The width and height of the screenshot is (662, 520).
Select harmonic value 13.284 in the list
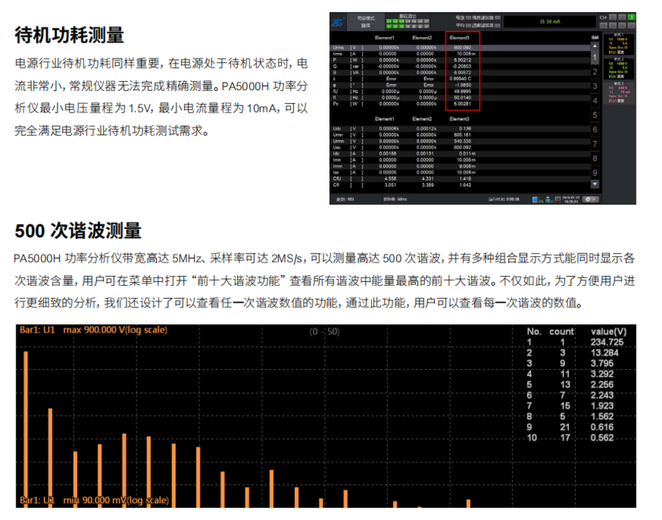604,353
